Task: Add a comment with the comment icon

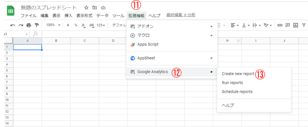Action: (x=288, y=25)
